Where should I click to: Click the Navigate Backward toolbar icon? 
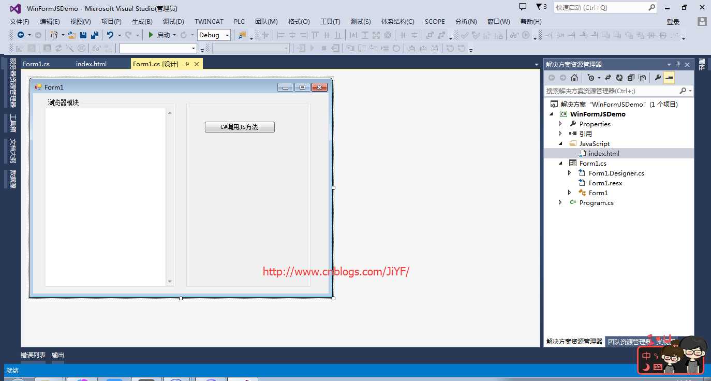pos(21,35)
